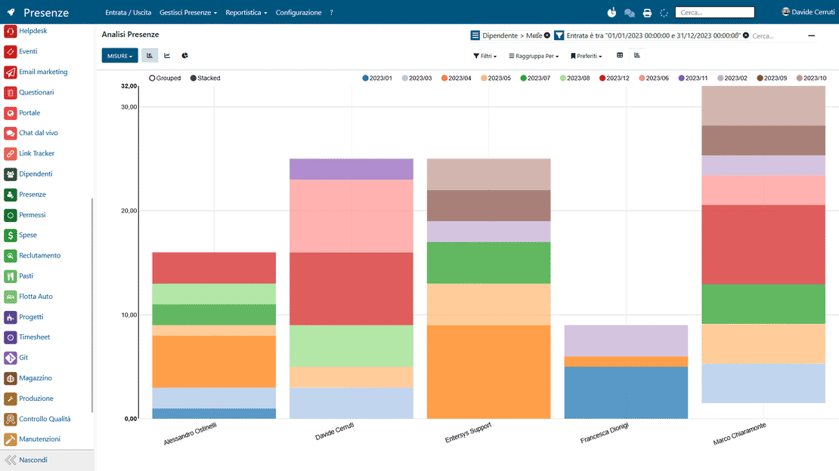839x471 pixels.
Task: Open the Controllo Qualità app
Action: coord(38,419)
